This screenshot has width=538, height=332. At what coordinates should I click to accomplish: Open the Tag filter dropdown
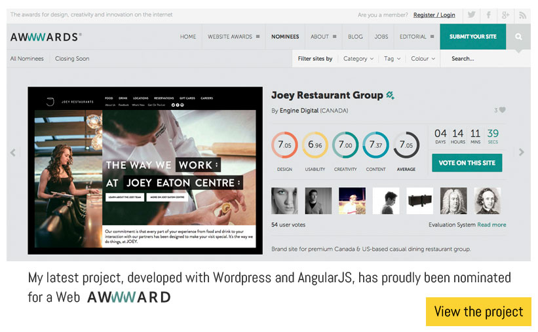point(392,59)
